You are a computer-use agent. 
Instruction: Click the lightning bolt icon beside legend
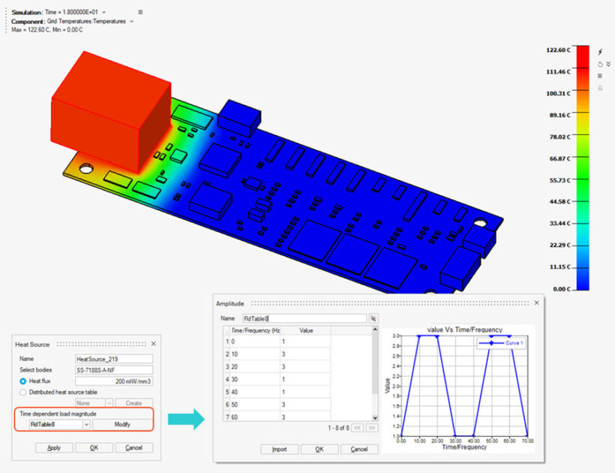click(599, 52)
